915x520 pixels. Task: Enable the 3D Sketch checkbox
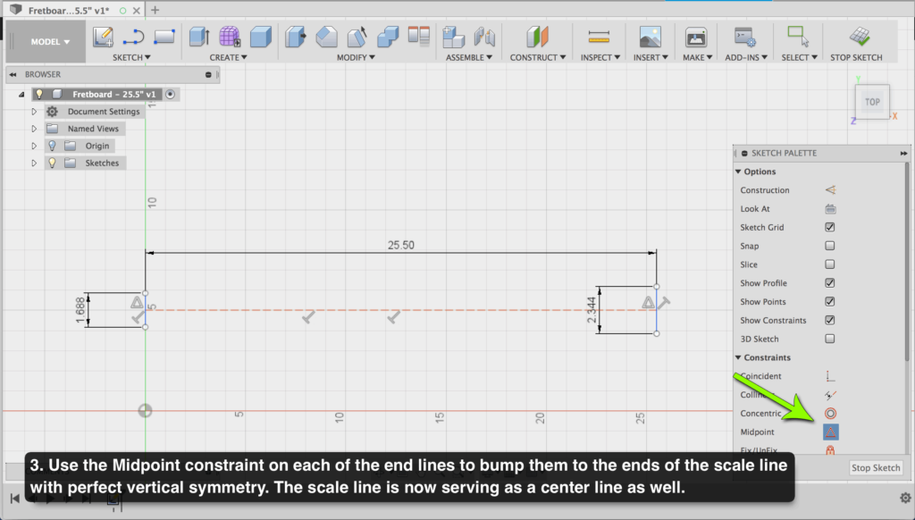(x=830, y=339)
